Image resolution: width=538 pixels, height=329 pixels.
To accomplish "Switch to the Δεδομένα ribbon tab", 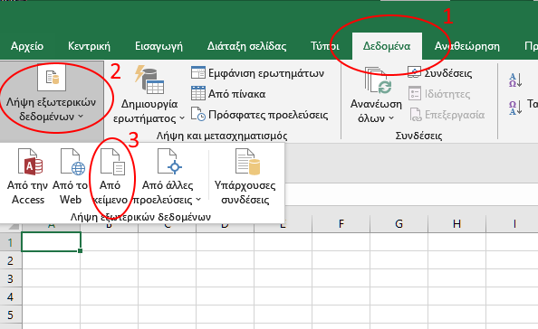I will click(x=387, y=46).
